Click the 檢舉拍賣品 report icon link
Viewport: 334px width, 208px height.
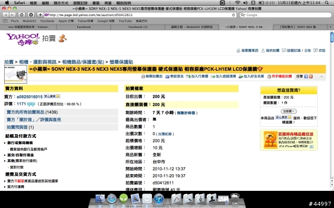point(152,76)
